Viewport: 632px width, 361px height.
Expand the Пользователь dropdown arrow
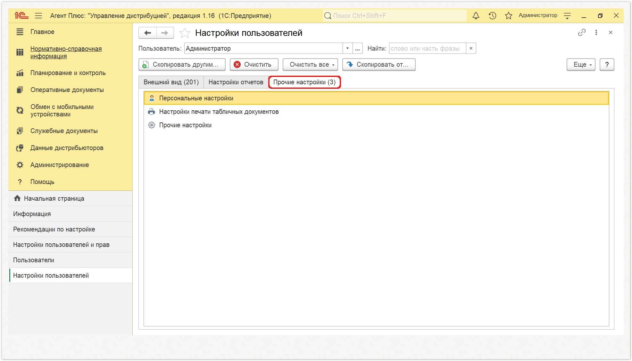click(347, 48)
